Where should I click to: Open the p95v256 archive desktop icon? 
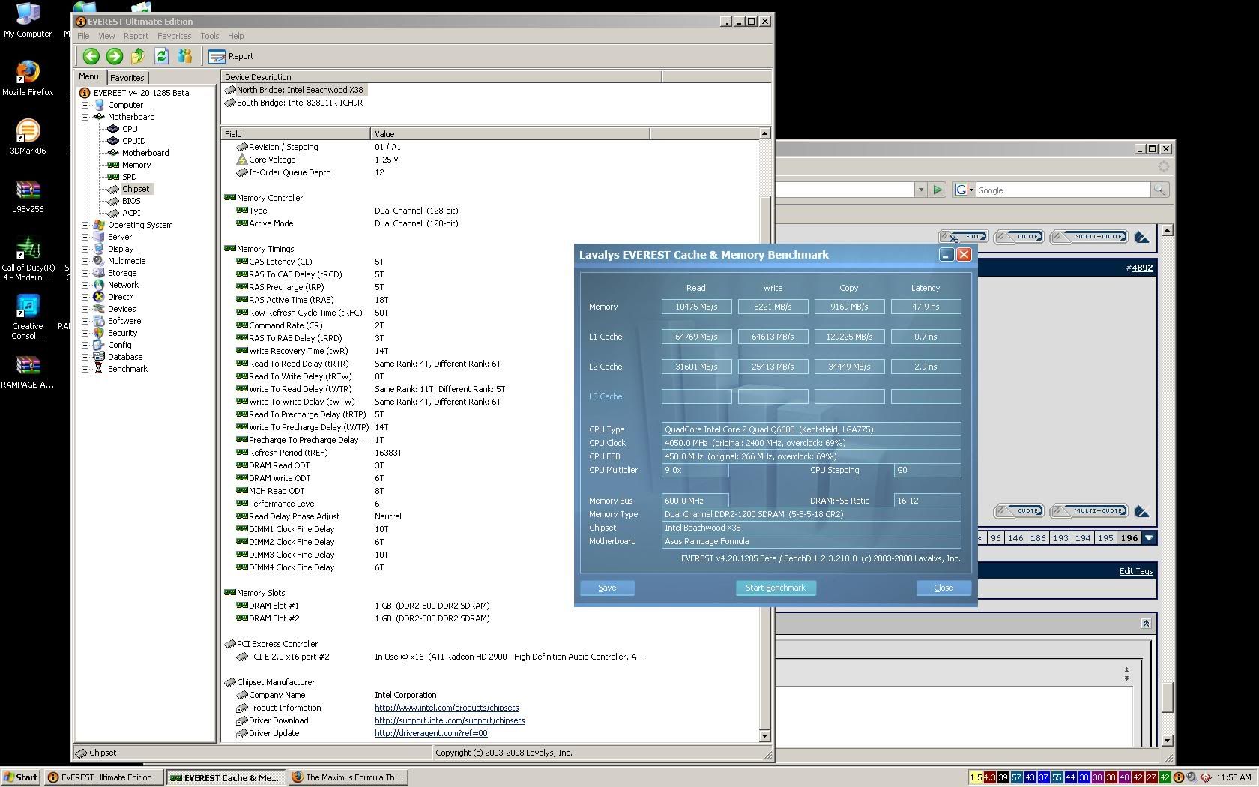pos(28,196)
